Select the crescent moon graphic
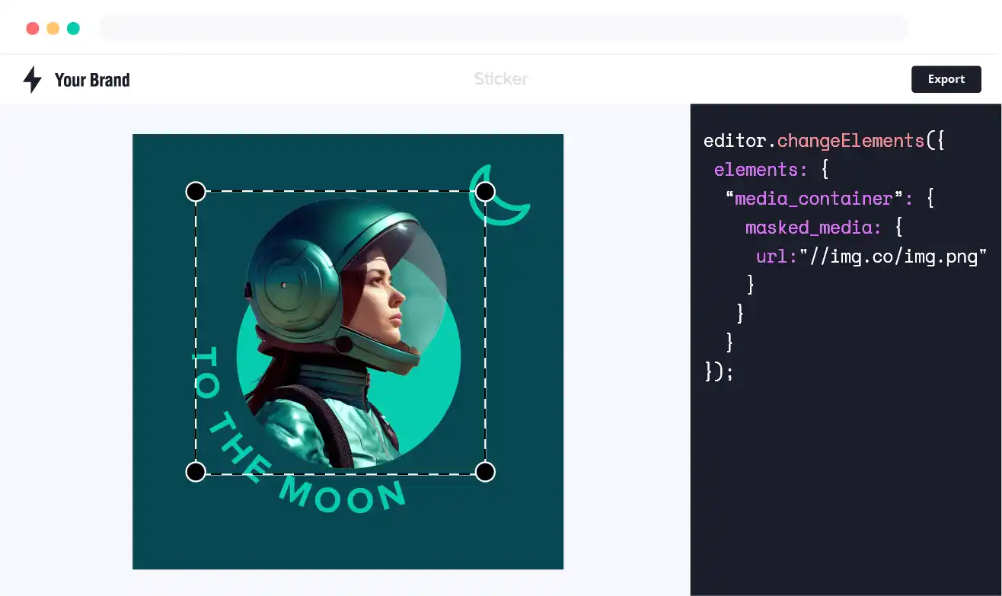The width and height of the screenshot is (1002, 596). (498, 196)
